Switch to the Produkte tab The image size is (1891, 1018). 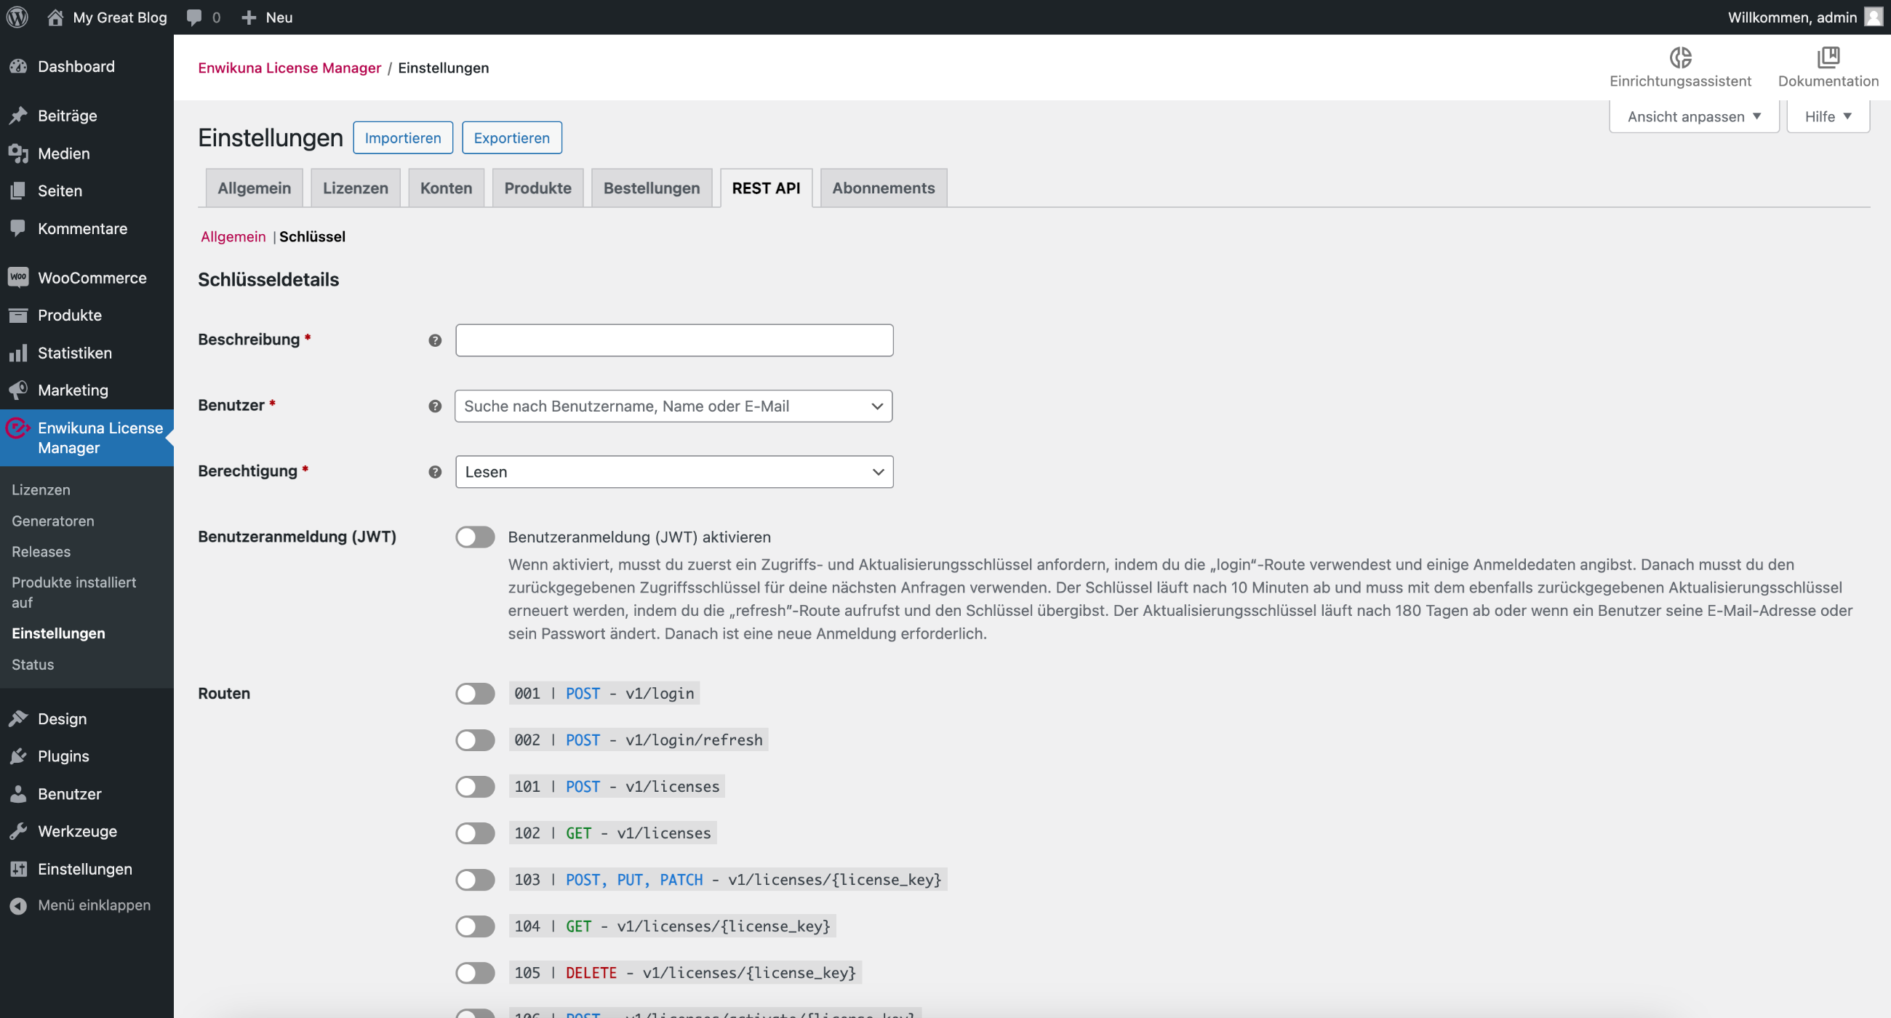pyautogui.click(x=537, y=188)
